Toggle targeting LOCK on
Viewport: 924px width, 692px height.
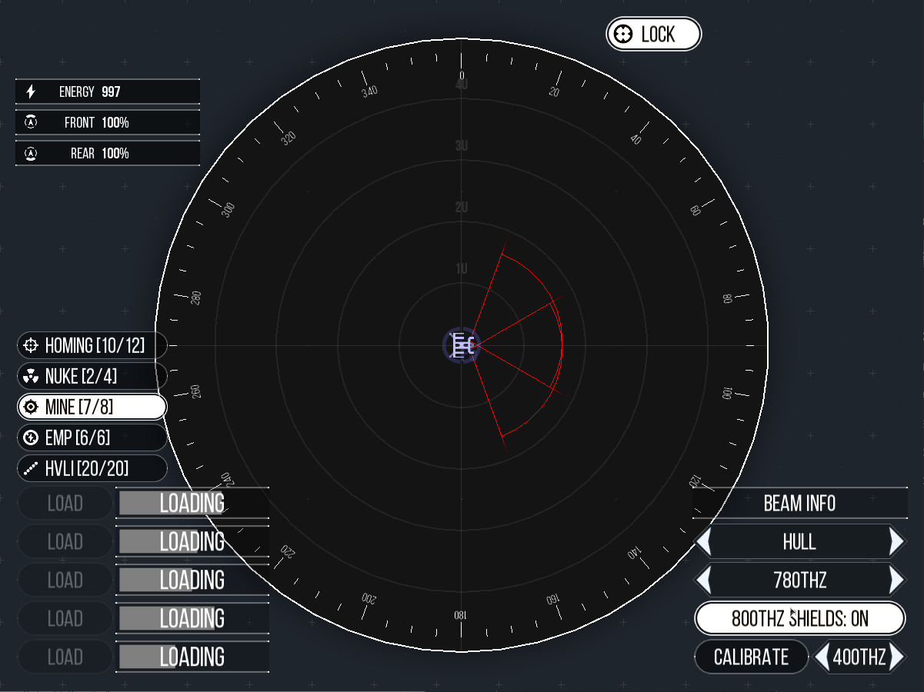(x=653, y=34)
